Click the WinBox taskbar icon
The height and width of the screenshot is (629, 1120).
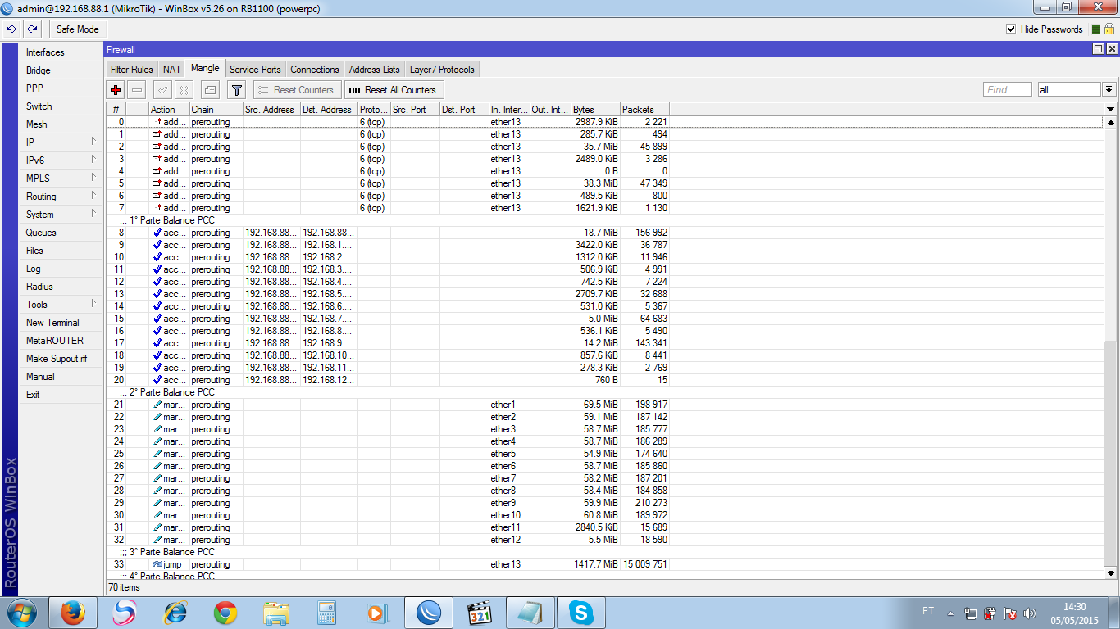click(x=429, y=613)
